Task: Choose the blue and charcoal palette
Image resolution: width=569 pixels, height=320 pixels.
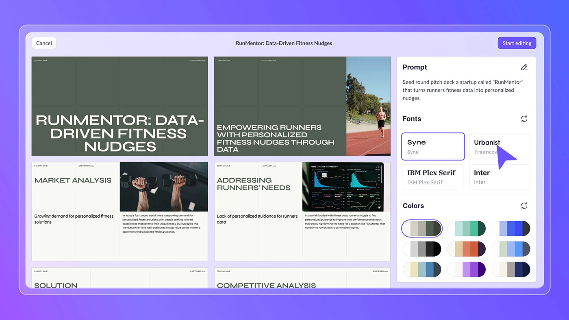Action: click(x=511, y=229)
